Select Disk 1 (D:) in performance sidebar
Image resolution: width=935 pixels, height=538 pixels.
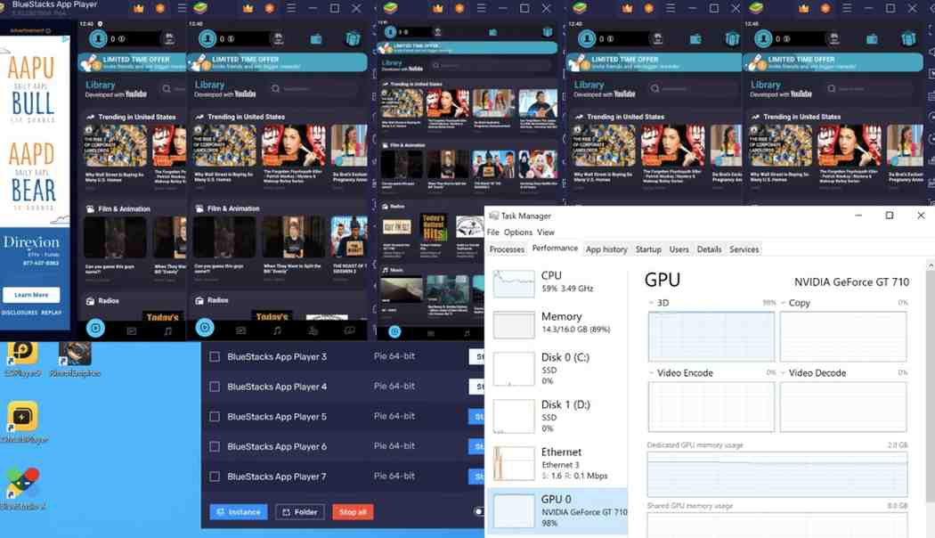pos(557,415)
